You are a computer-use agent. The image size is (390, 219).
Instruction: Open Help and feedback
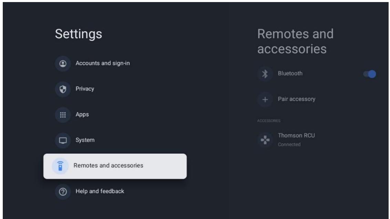click(100, 191)
